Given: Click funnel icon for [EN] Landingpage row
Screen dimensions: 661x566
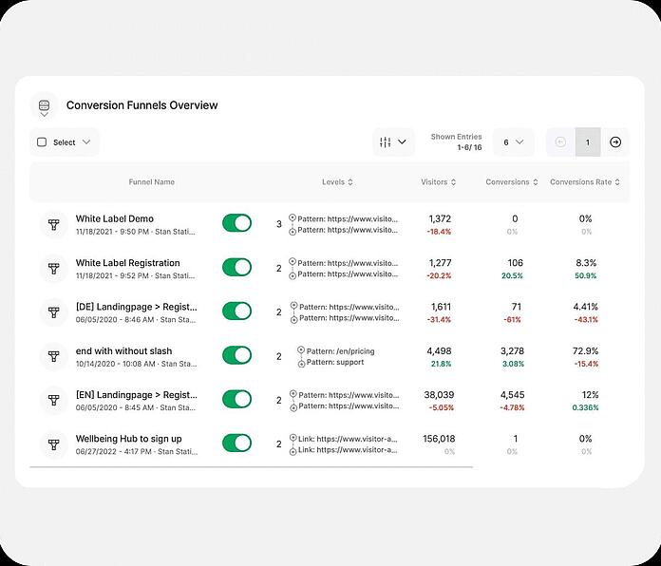Looking at the screenshot, I should [x=53, y=401].
